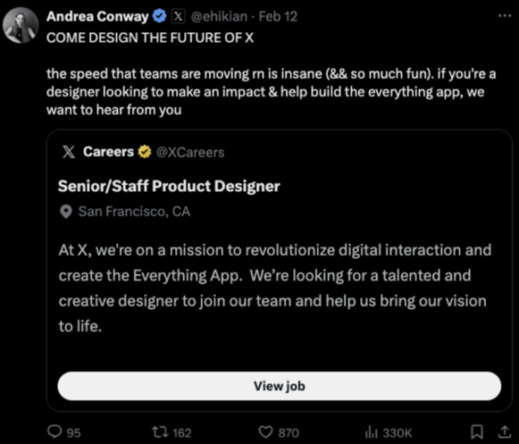This screenshot has width=519, height=444.
Task: Like the post with heart icon
Action: 265,432
